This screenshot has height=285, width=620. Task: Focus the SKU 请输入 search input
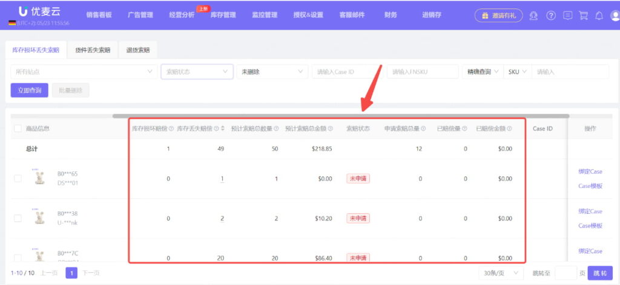pyautogui.click(x=570, y=72)
